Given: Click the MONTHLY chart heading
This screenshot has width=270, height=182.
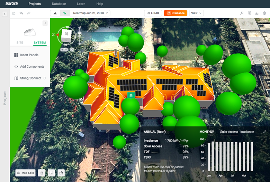Looking at the screenshot, I should [207, 132].
